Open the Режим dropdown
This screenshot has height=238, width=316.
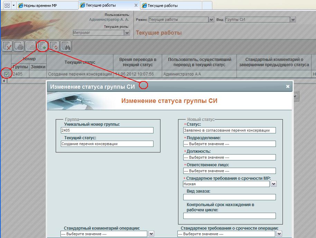tap(211, 20)
